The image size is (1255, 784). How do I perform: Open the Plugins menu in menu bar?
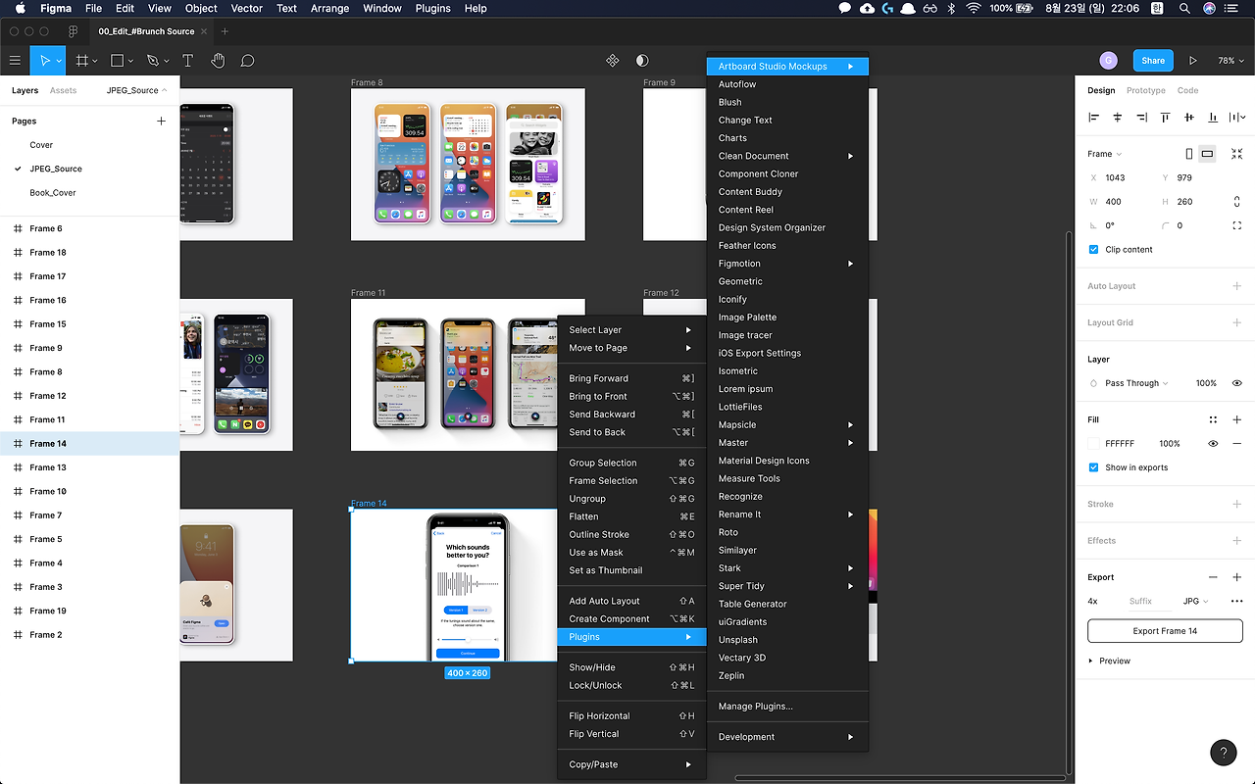432,8
